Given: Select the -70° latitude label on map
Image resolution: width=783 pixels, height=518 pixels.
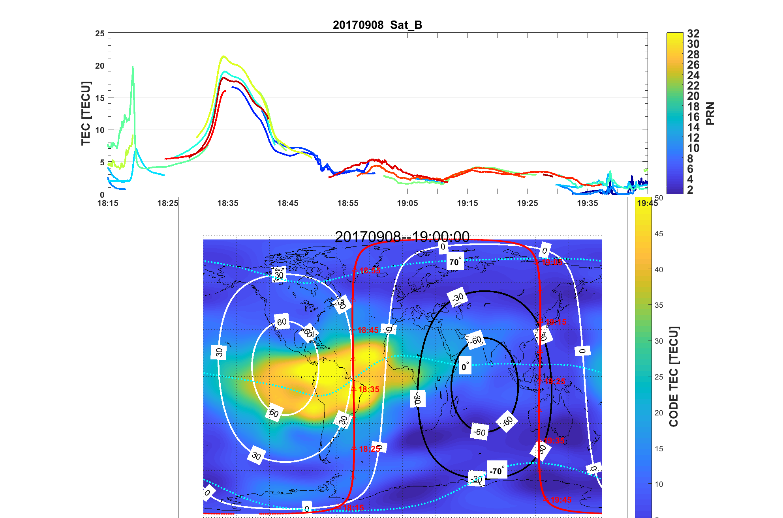Looking at the screenshot, I should (x=497, y=471).
